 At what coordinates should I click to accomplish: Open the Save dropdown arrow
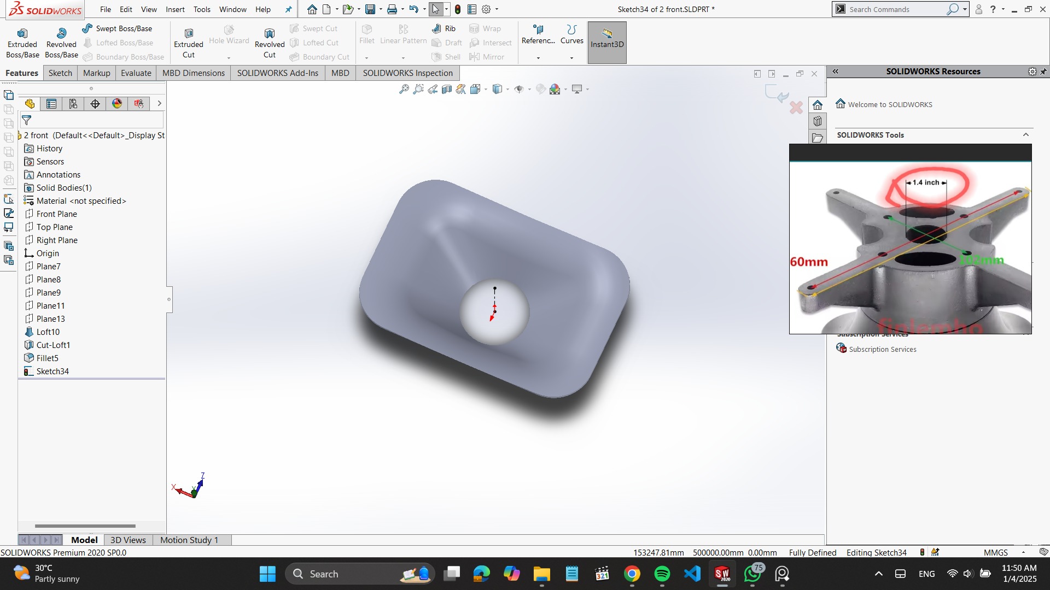tap(381, 9)
